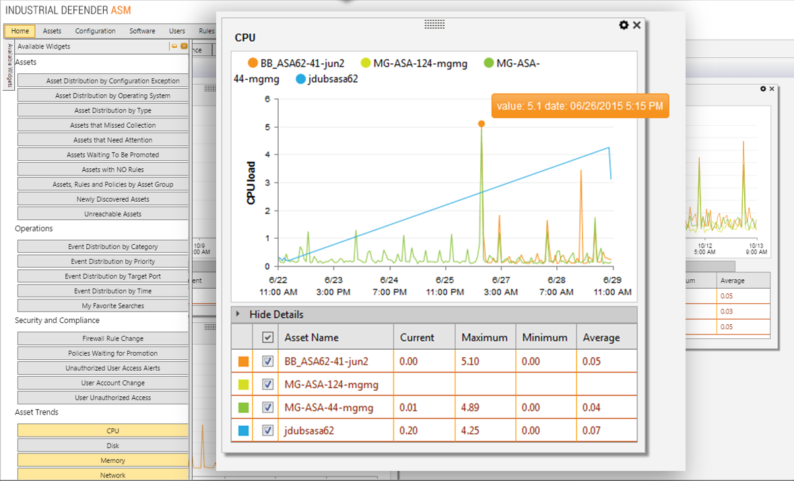This screenshot has width=794, height=481.
Task: Open the Rules menu tab
Action: pyautogui.click(x=206, y=31)
